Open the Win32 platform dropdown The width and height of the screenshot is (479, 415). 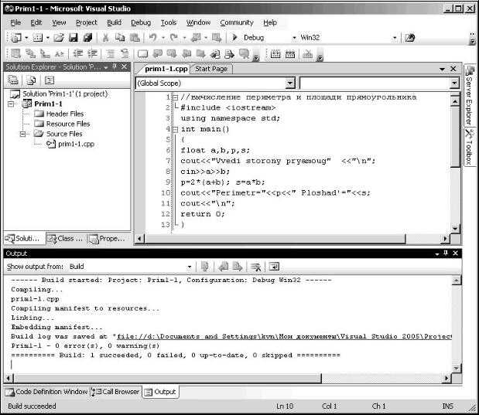point(395,38)
